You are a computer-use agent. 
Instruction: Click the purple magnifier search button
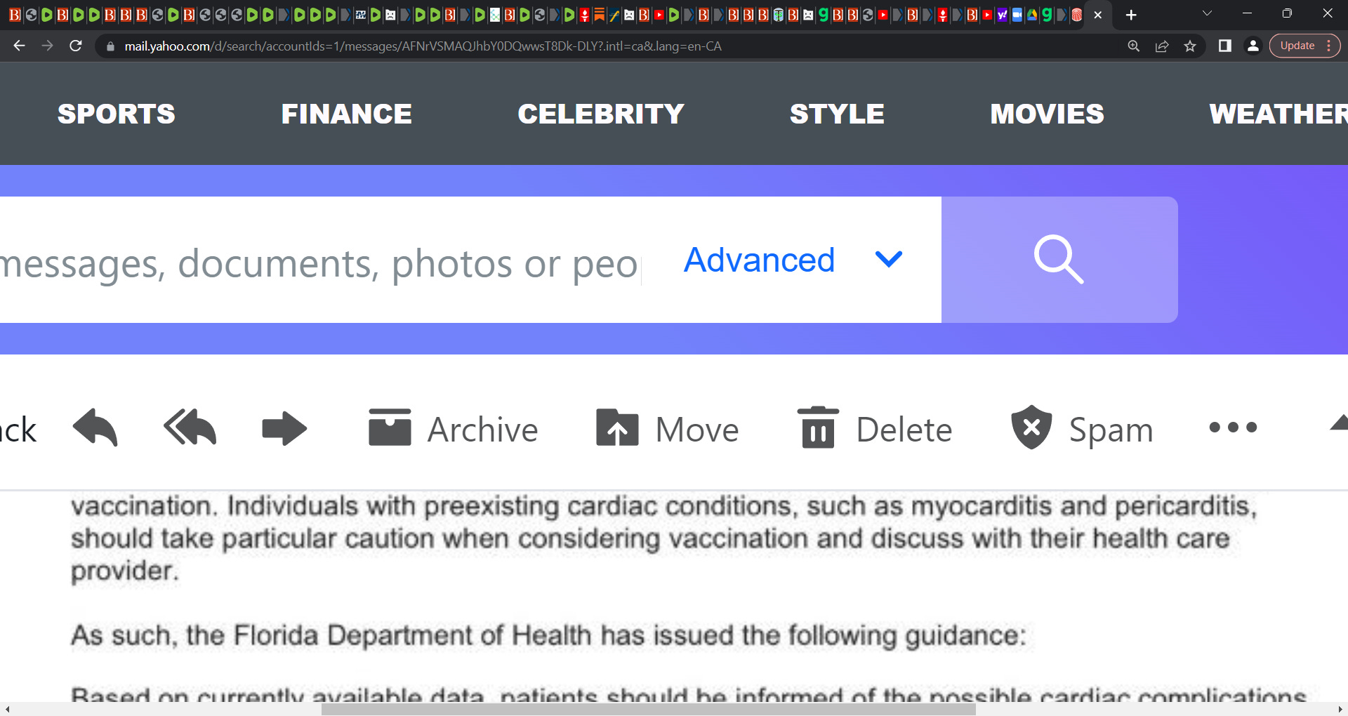(x=1059, y=260)
